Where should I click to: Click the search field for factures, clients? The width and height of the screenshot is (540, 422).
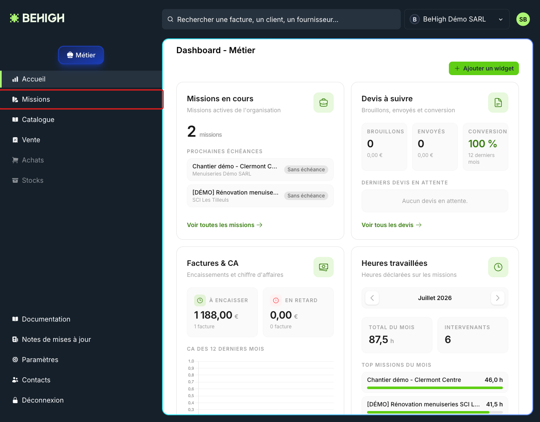pos(281,19)
